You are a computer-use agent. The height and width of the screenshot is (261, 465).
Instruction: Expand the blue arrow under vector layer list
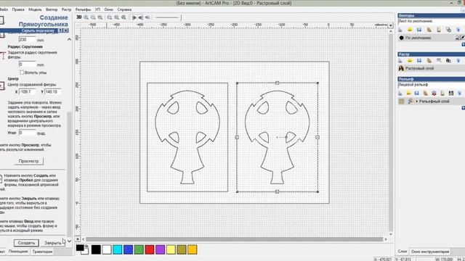(x=464, y=44)
